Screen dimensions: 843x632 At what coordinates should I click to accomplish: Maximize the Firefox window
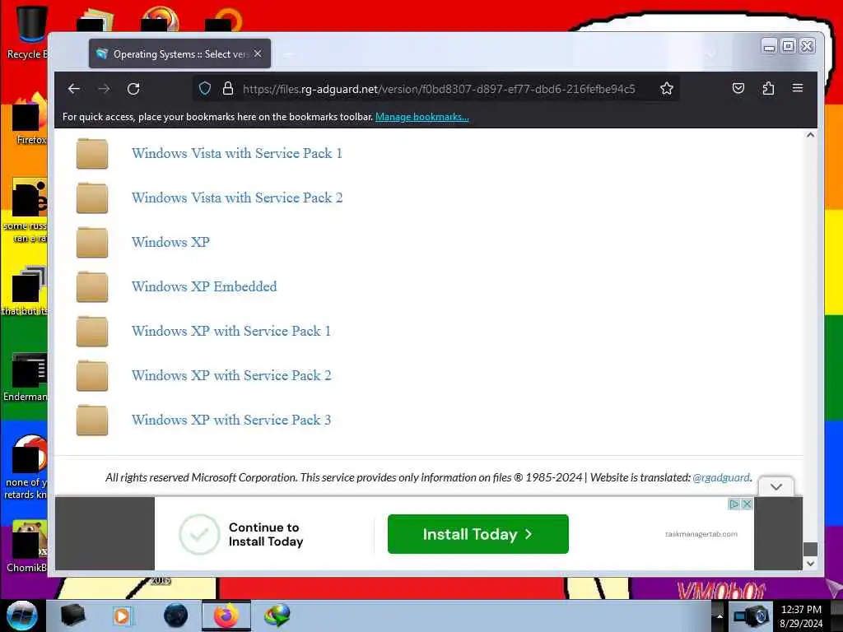788,46
